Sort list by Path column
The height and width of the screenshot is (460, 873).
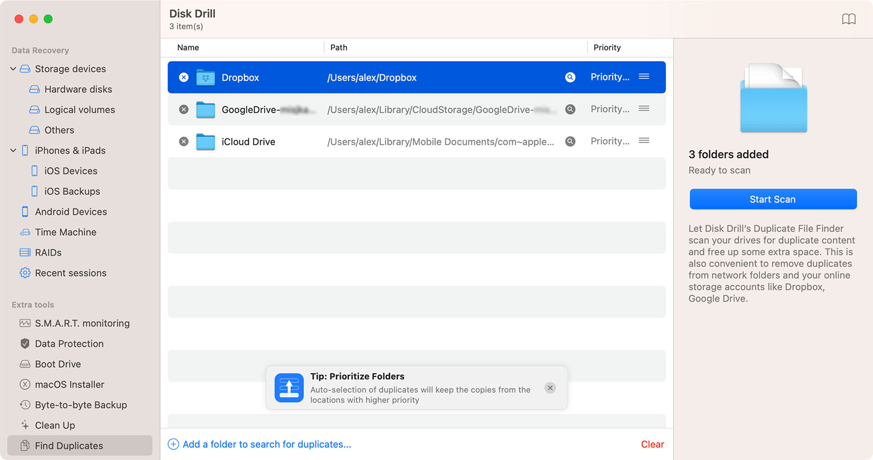point(339,47)
